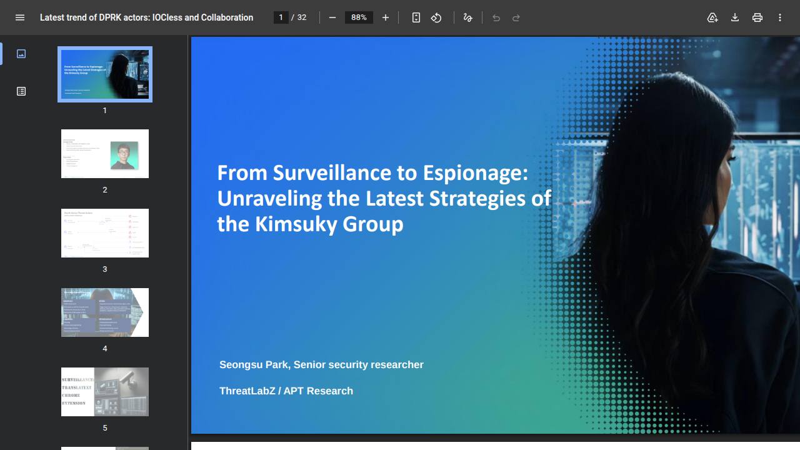Toggle fit to page icon

coord(416,17)
